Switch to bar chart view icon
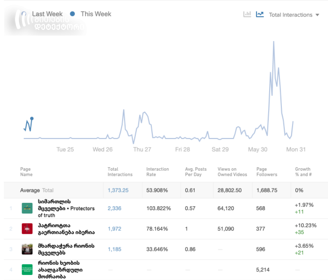328x280 pixels. pyautogui.click(x=247, y=14)
